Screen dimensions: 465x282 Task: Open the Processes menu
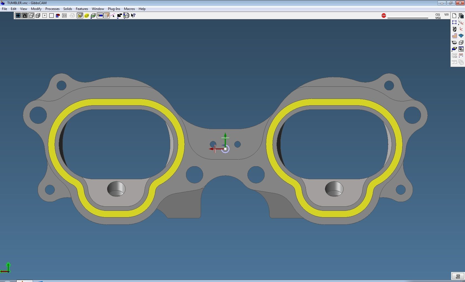(x=52, y=9)
